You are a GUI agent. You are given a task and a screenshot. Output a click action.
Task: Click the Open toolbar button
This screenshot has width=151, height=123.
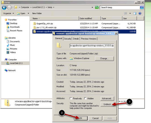tap(21, 13)
